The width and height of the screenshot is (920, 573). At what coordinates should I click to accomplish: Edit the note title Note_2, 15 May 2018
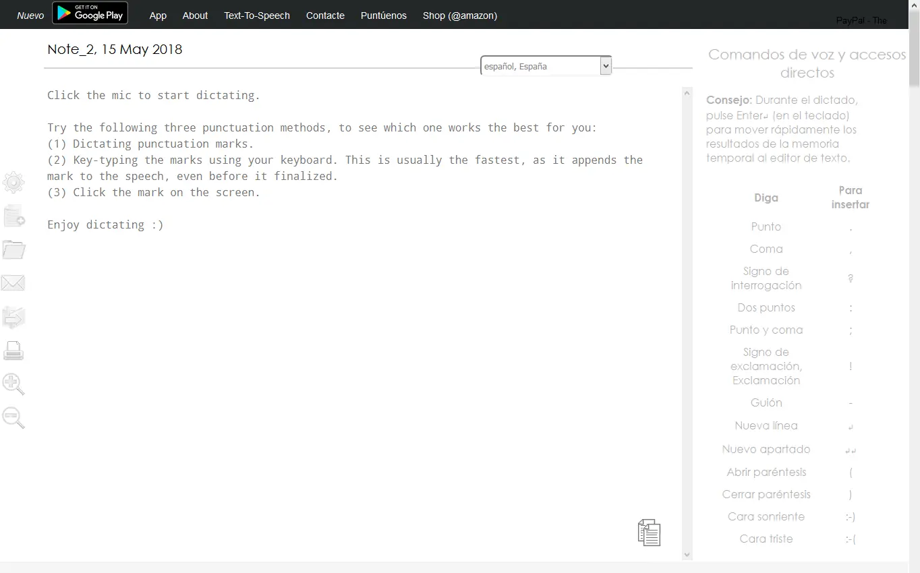coord(115,49)
